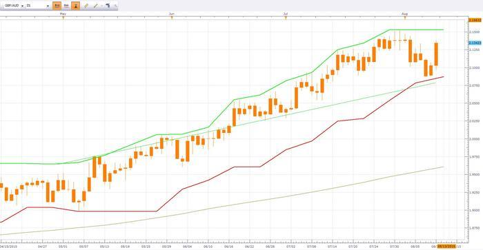Open the hammer chart tools icon
This screenshot has width=483, height=250.
(x=108, y=6)
